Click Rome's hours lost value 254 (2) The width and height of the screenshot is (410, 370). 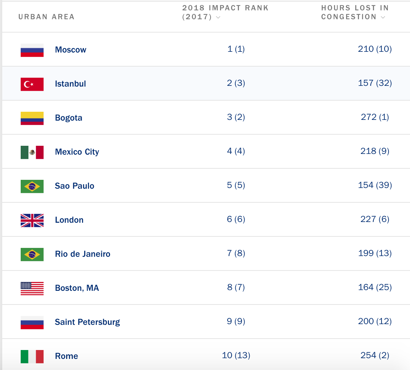click(375, 356)
